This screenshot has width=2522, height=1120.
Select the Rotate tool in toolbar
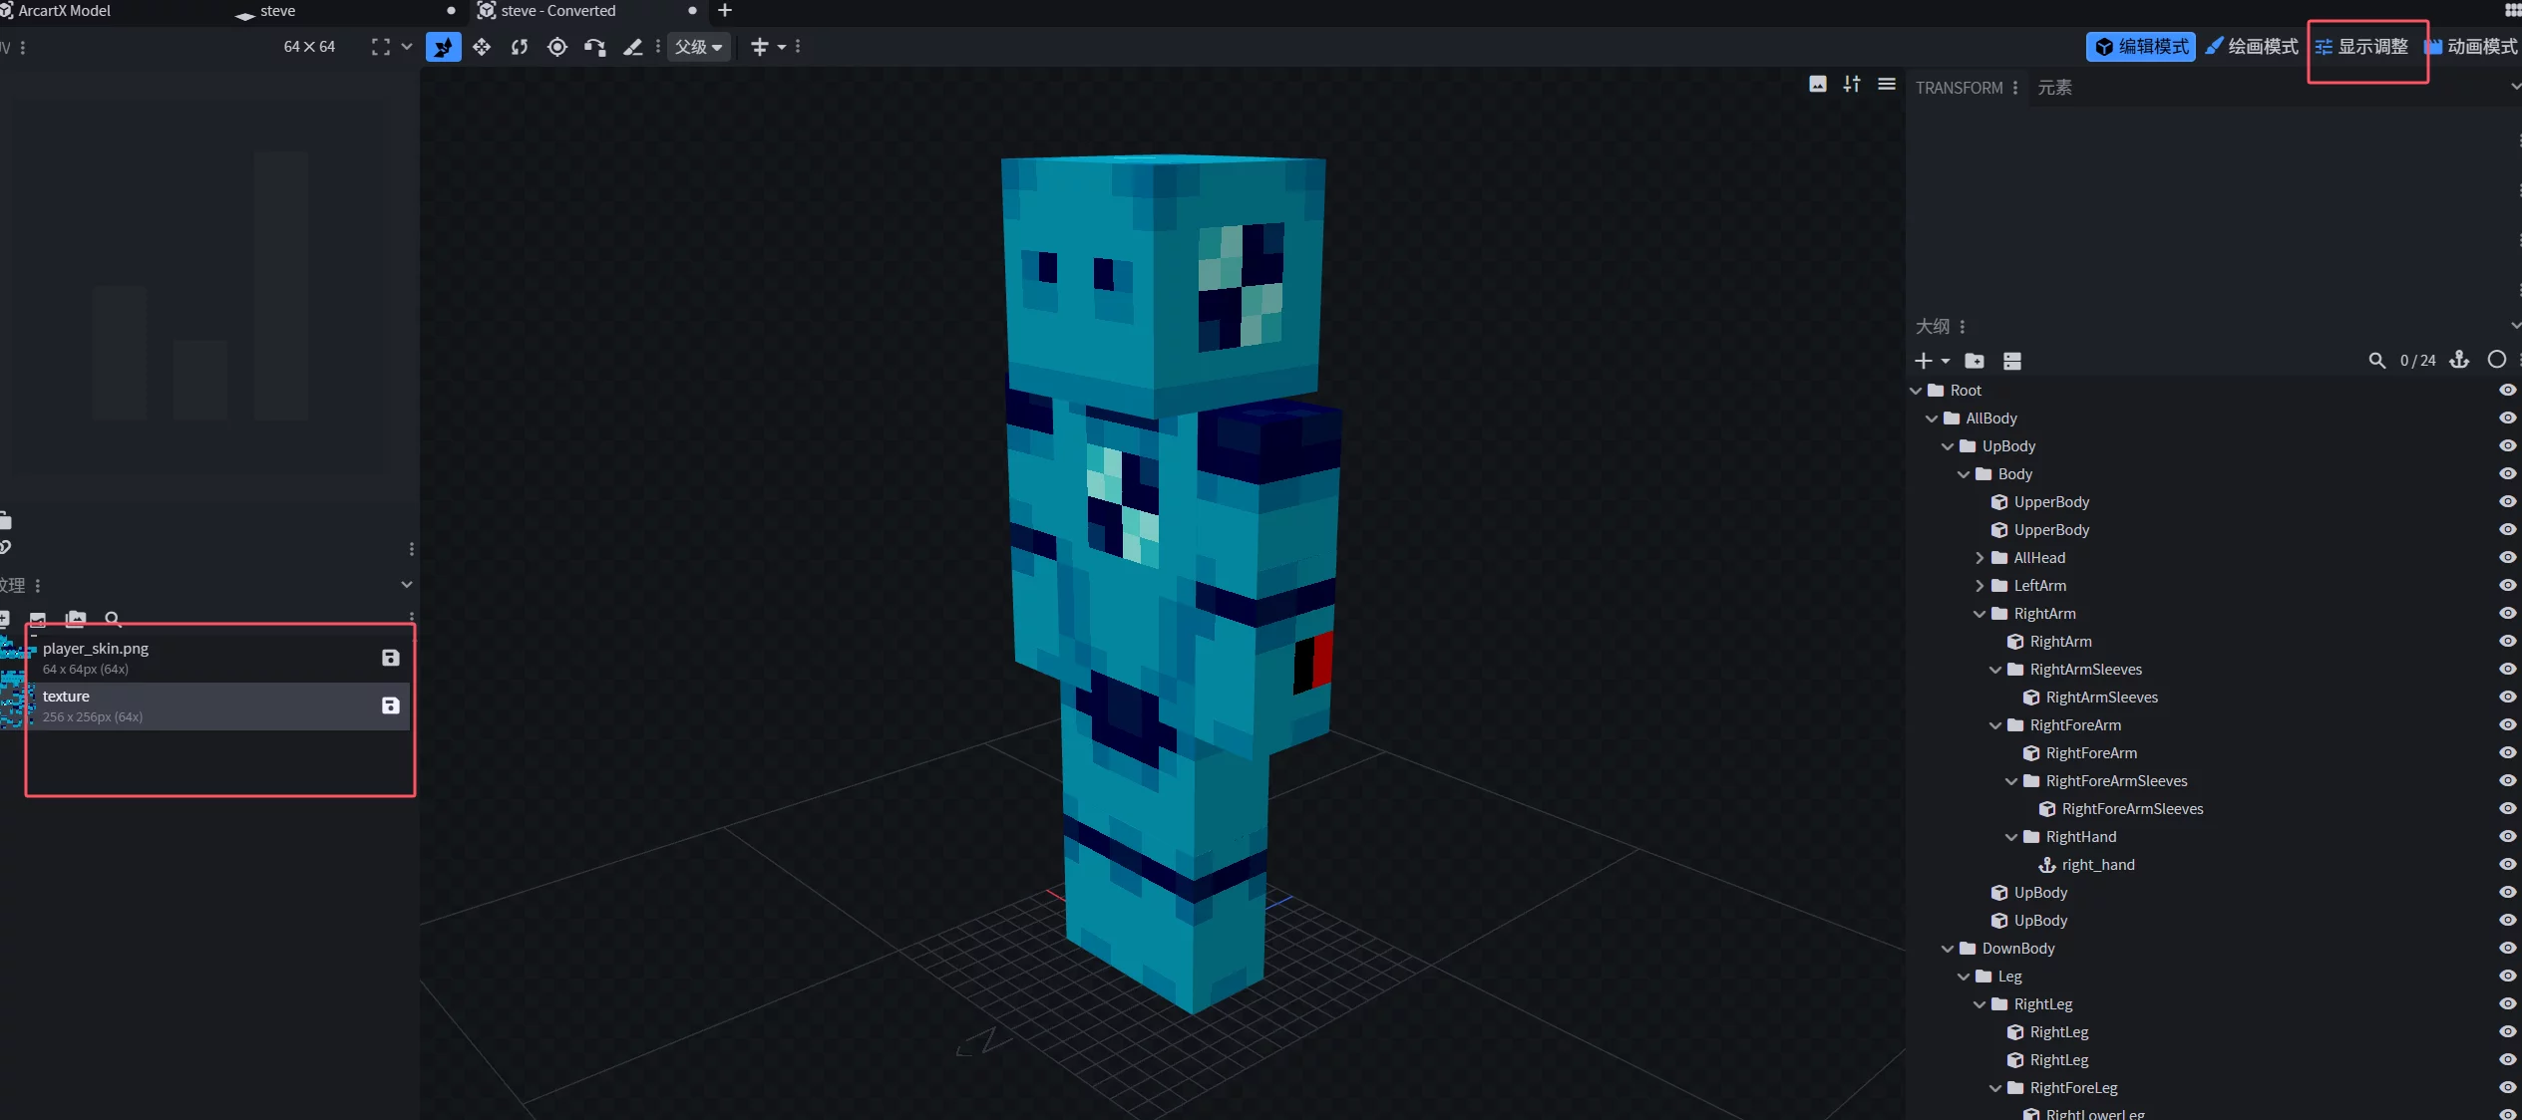click(520, 47)
